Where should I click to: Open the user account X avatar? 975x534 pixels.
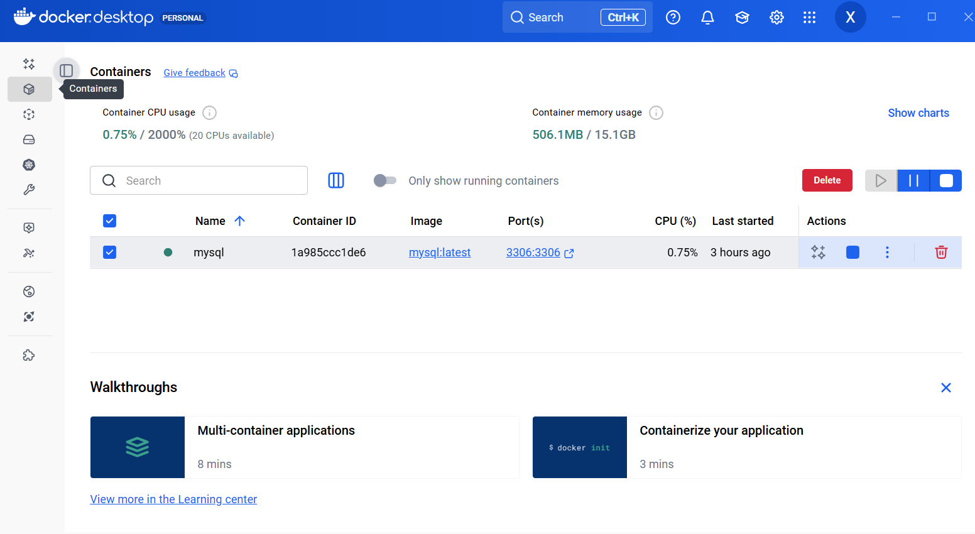[x=851, y=17]
